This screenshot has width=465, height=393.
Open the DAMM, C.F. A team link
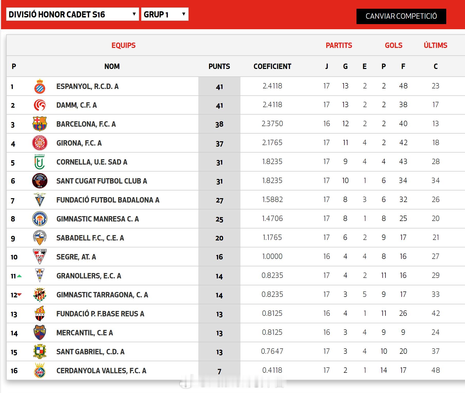click(x=76, y=105)
